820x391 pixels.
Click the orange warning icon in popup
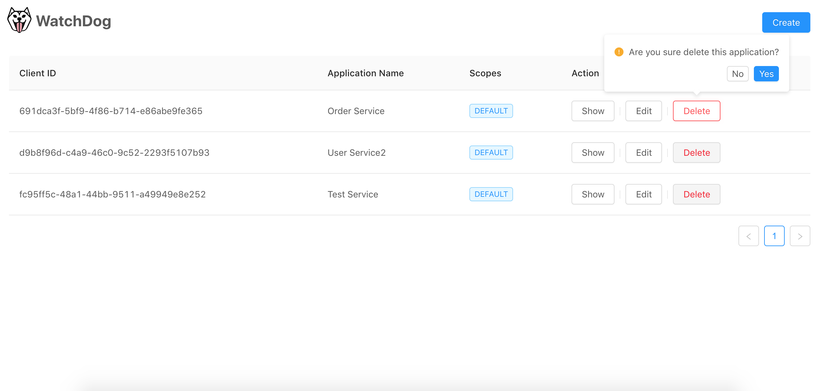pos(619,52)
